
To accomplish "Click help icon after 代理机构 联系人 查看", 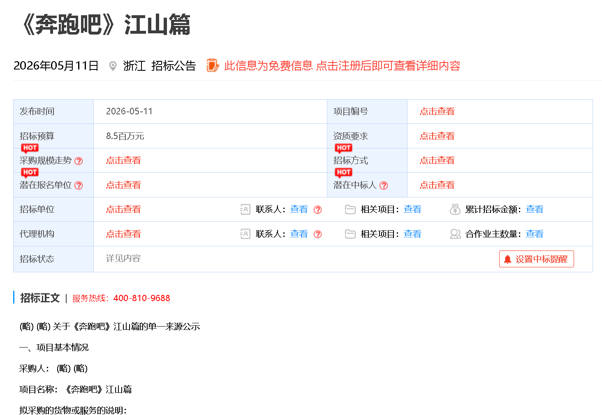I will (x=317, y=234).
